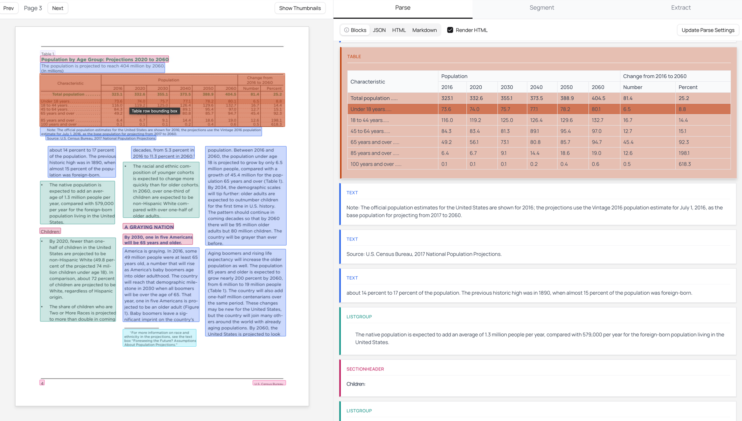Click the Prev page button

(8, 8)
